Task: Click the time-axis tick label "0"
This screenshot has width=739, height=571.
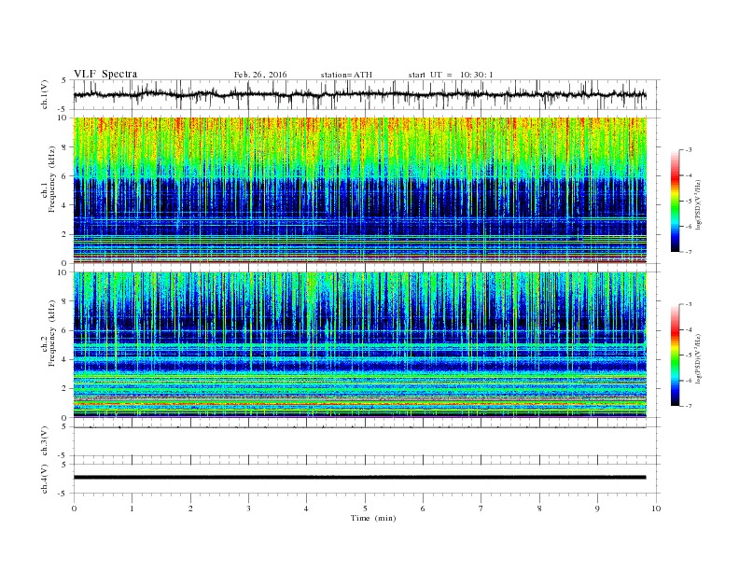Action: click(74, 508)
